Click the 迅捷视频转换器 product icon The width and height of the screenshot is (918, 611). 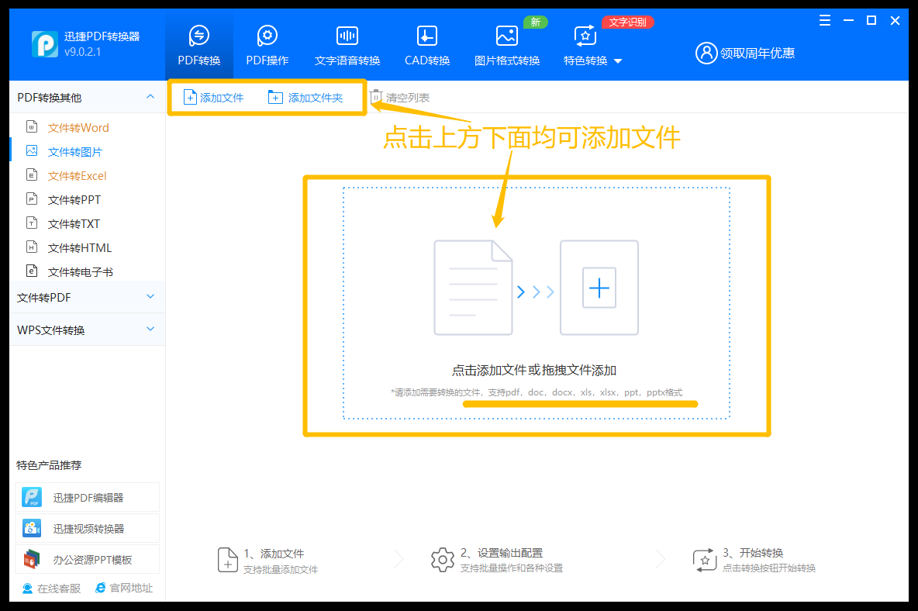pos(32,529)
